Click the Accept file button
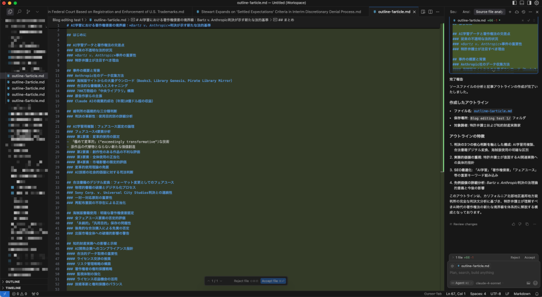542x297 pixels. coord(273,281)
